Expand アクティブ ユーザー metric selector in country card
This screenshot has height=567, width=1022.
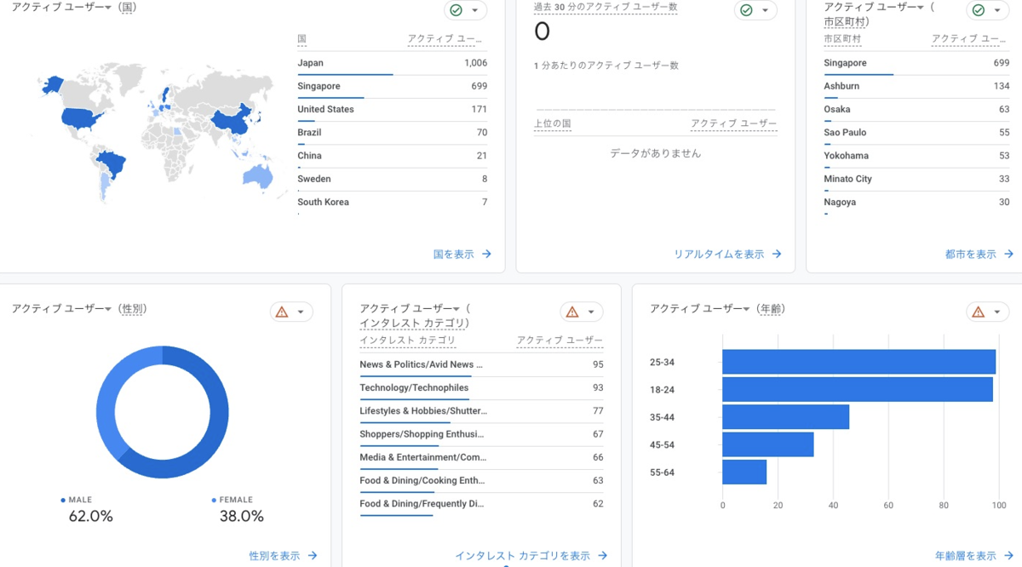click(61, 8)
